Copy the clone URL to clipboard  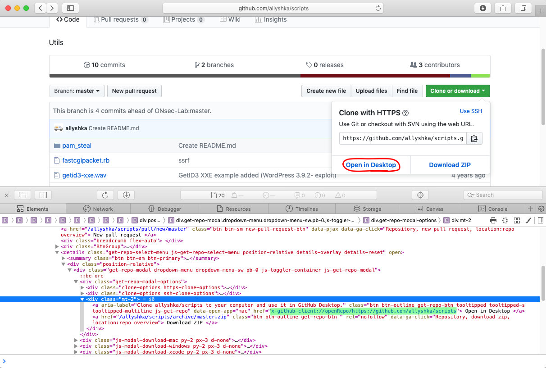[x=474, y=138]
